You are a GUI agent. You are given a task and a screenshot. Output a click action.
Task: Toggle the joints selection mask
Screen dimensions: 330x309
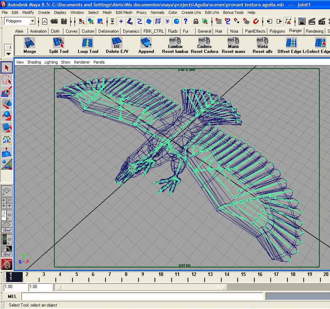point(130,21)
